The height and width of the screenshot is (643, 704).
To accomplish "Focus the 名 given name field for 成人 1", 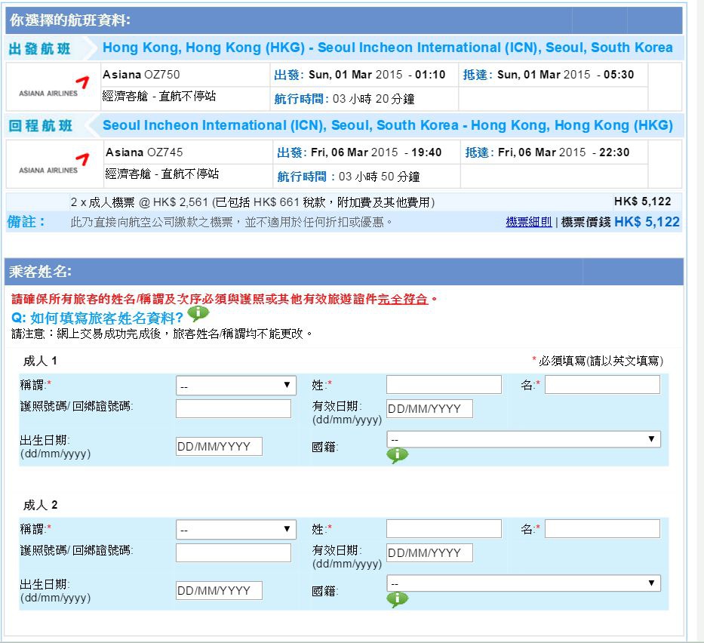I will point(603,385).
